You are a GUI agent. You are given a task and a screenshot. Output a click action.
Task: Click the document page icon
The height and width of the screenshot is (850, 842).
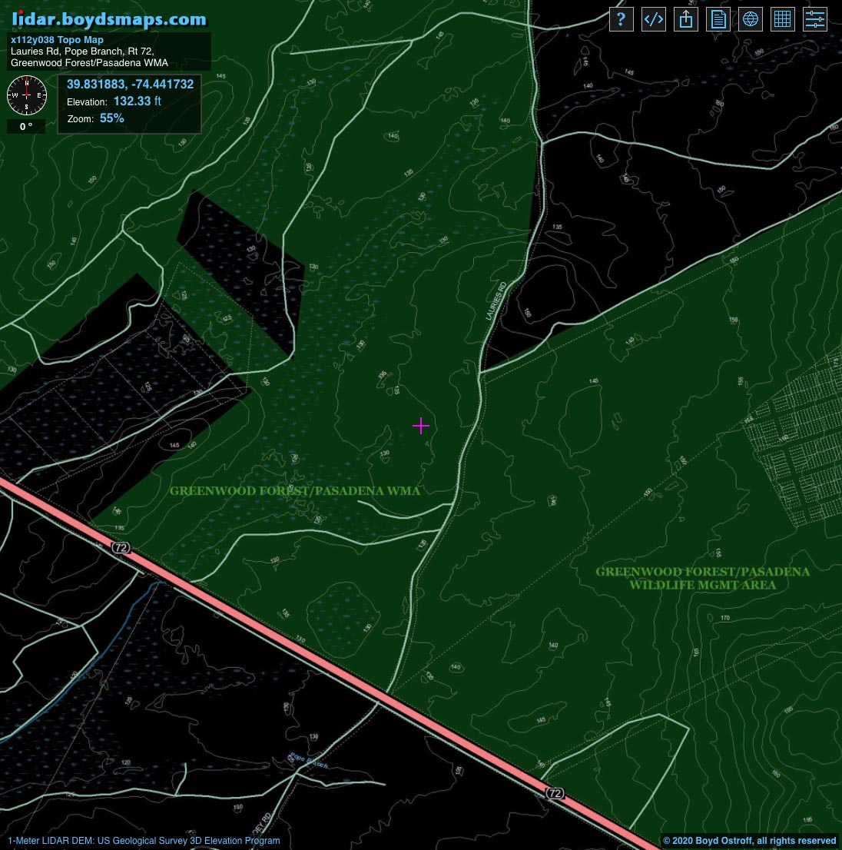718,19
